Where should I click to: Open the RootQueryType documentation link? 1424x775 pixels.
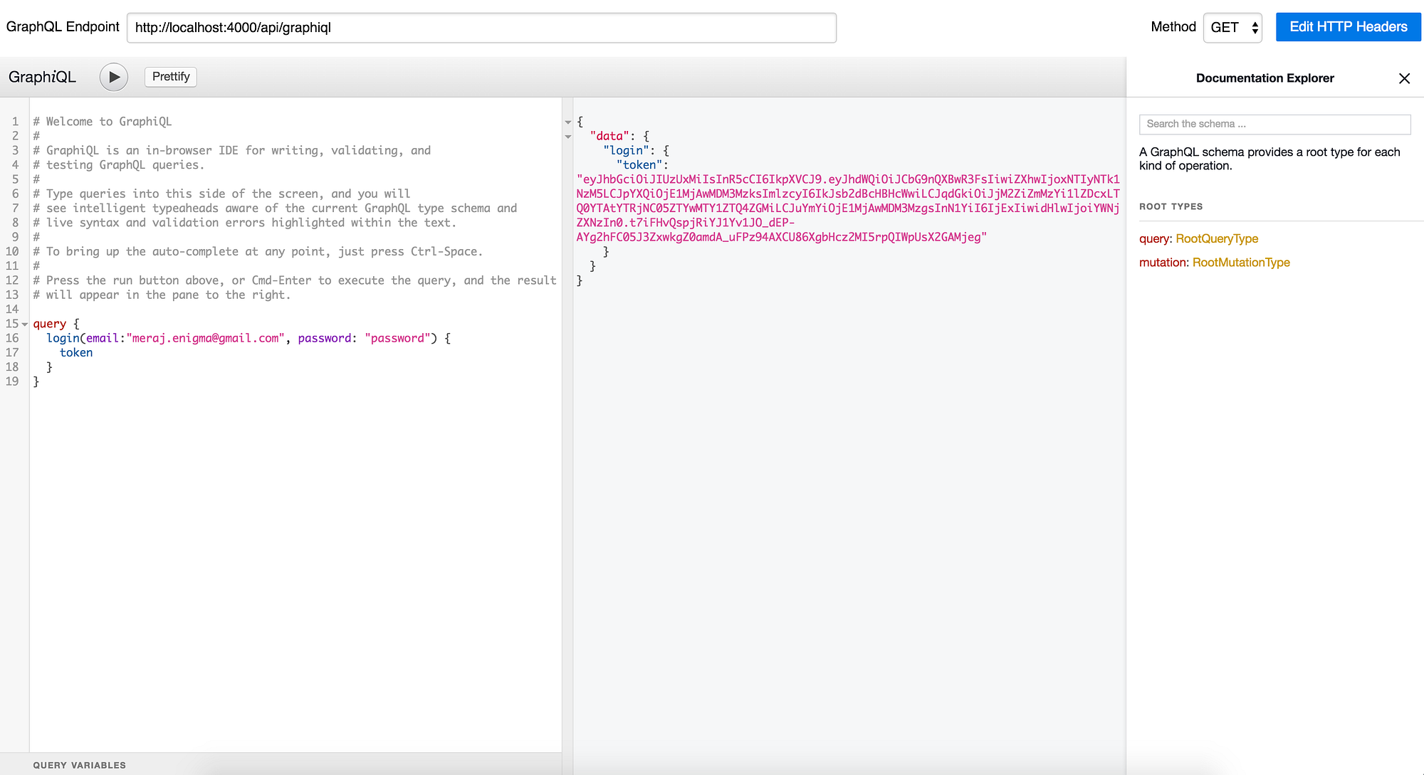tap(1217, 239)
